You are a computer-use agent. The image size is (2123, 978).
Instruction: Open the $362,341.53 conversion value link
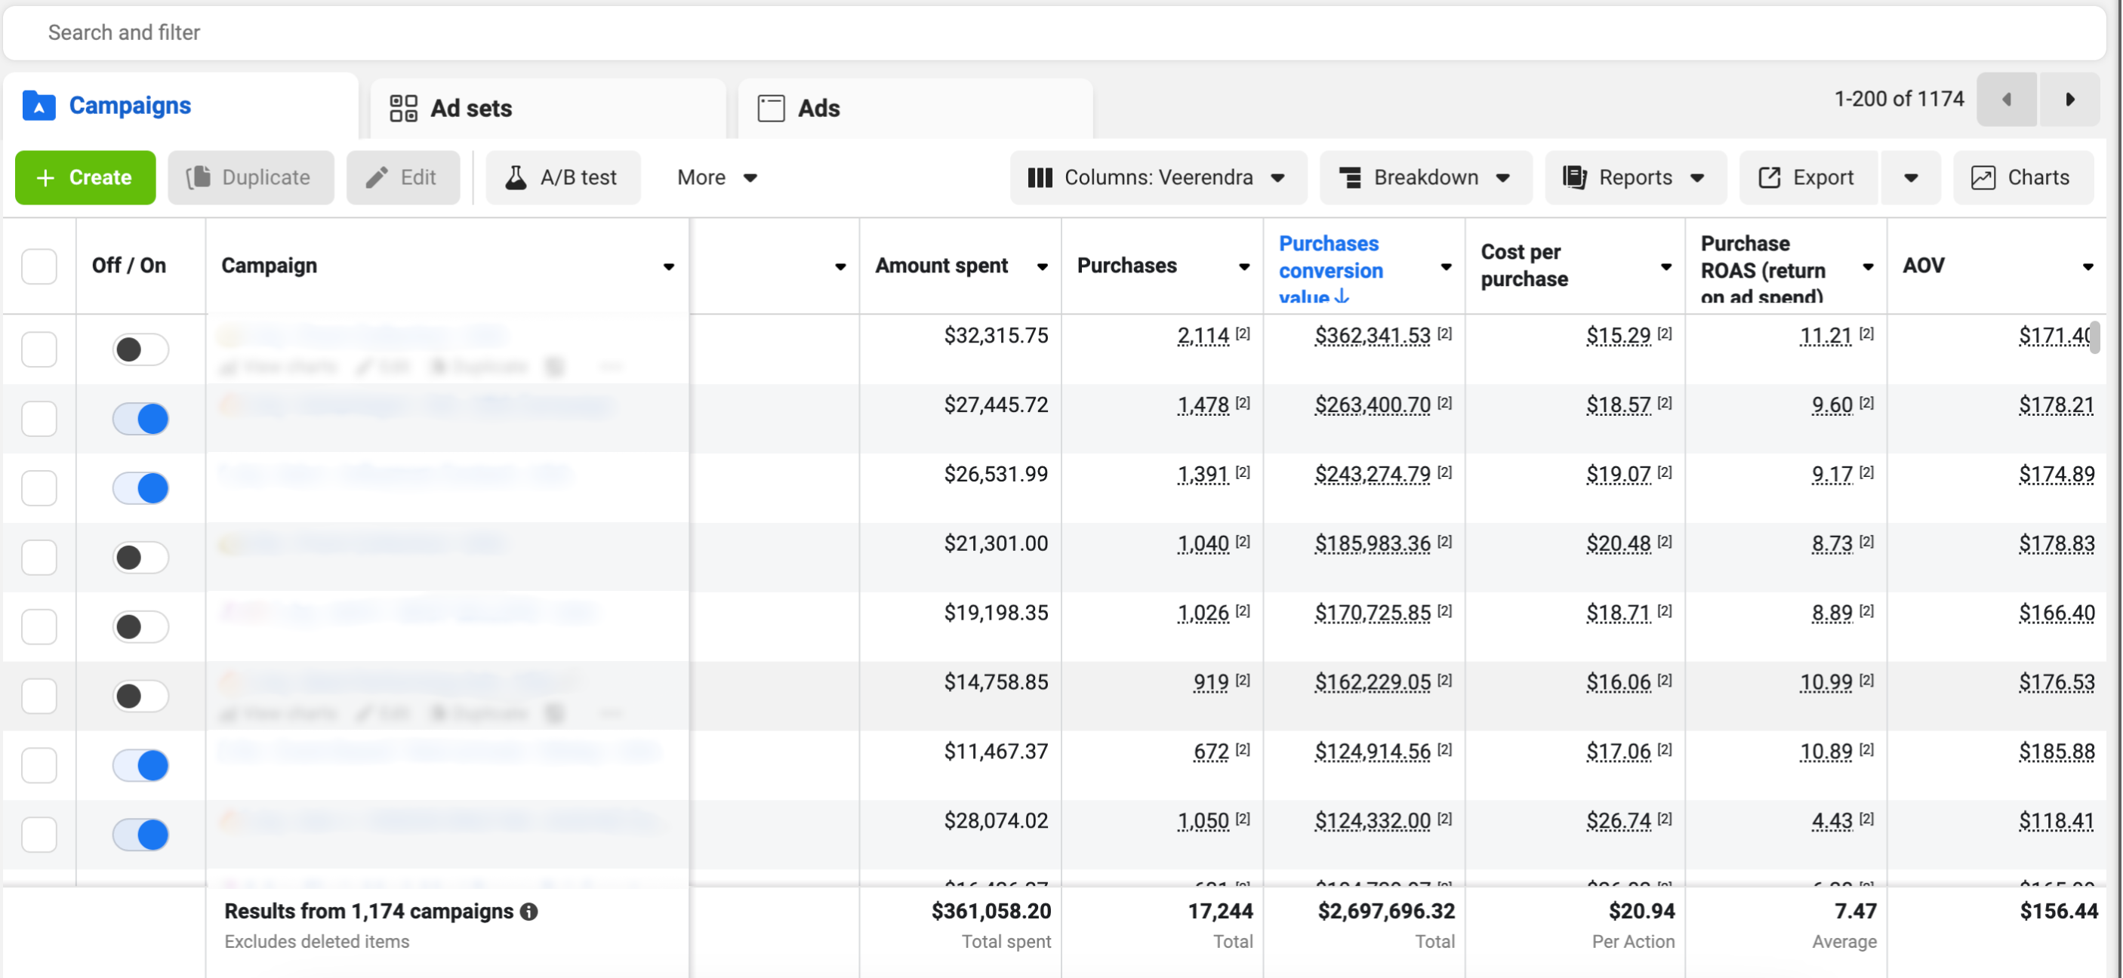point(1373,335)
